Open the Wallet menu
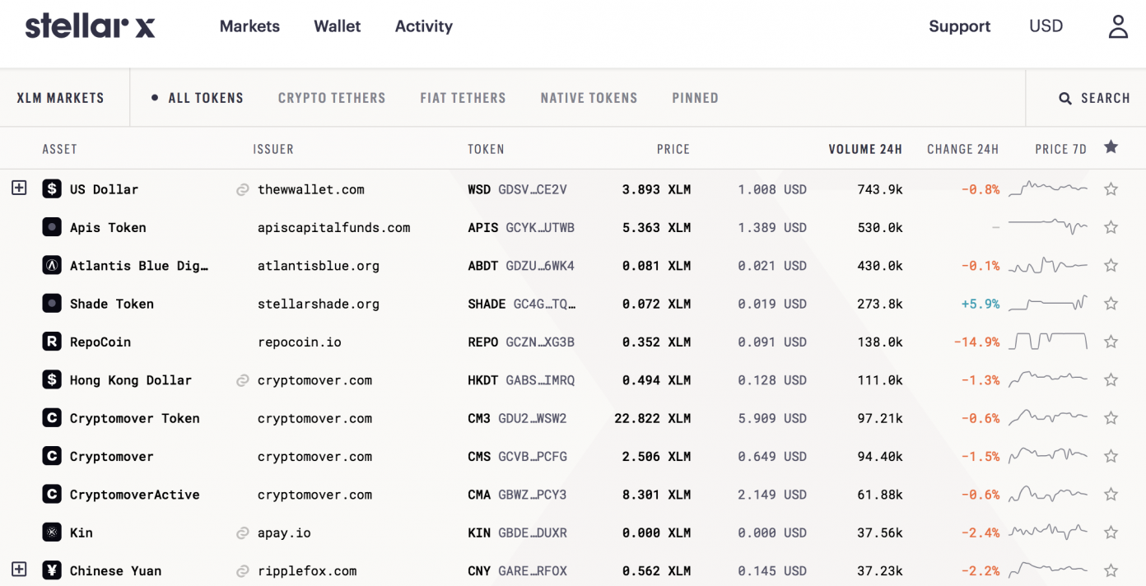 pos(338,26)
